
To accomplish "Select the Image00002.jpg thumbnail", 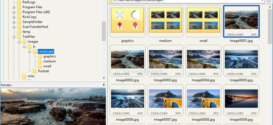I will (x=127, y=61).
